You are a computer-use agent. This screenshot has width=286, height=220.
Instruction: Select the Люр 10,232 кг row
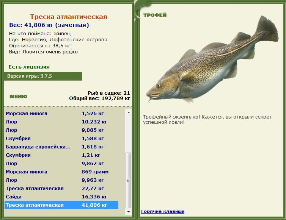tap(61, 122)
